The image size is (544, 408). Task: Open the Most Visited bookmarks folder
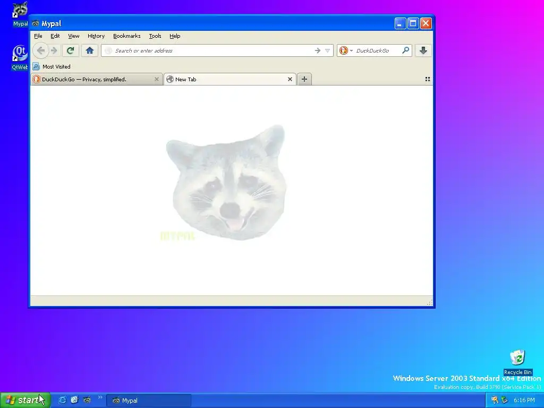click(52, 66)
